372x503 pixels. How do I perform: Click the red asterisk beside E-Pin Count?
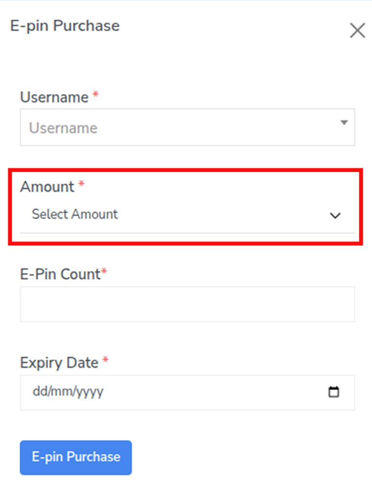coord(104,273)
